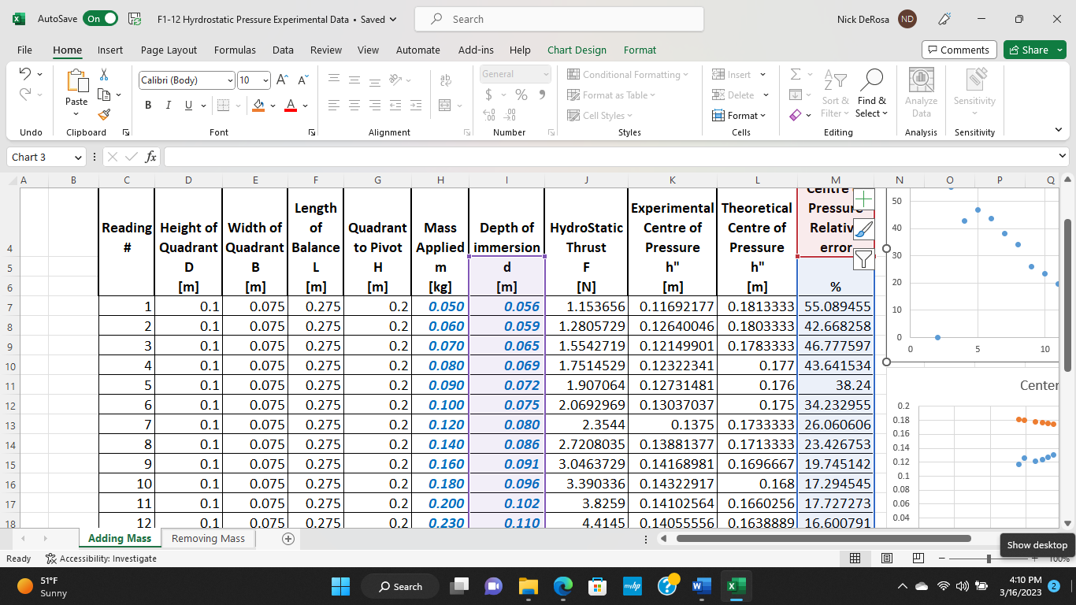Viewport: 1076px width, 605px height.
Task: Open Microsoft Edge from the taskbar
Action: 562,586
